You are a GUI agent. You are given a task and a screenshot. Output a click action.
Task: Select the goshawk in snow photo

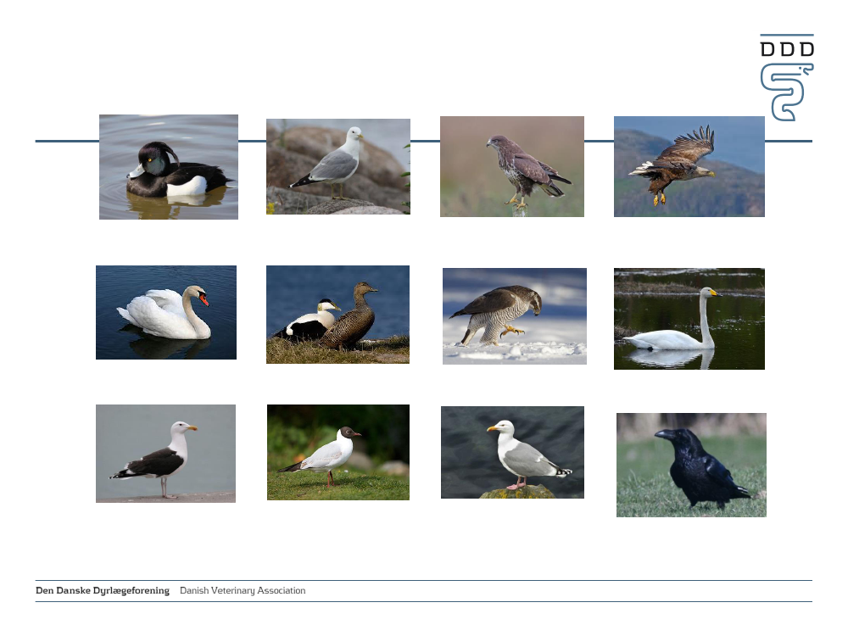coord(515,315)
